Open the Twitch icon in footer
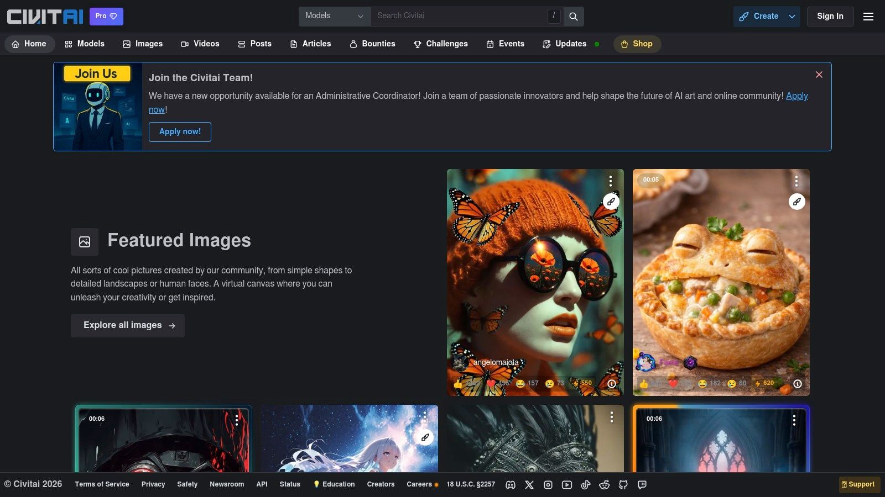Screen dimensions: 885x497 tap(642, 485)
